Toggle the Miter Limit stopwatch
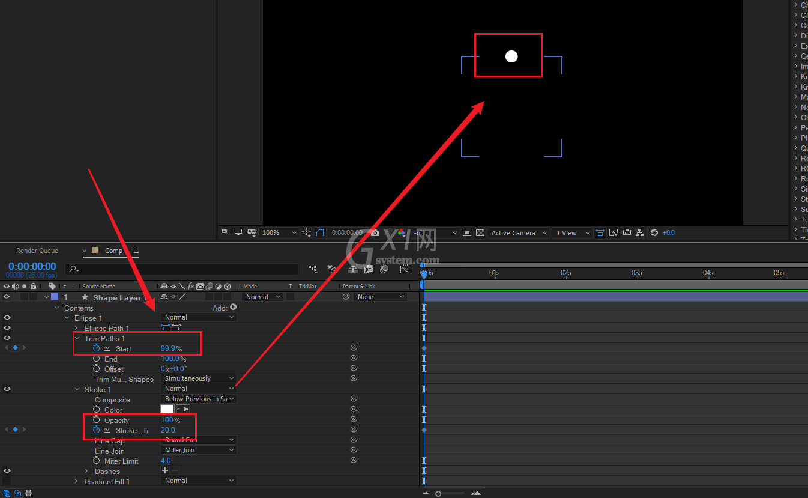Image resolution: width=808 pixels, height=498 pixels. pos(96,461)
